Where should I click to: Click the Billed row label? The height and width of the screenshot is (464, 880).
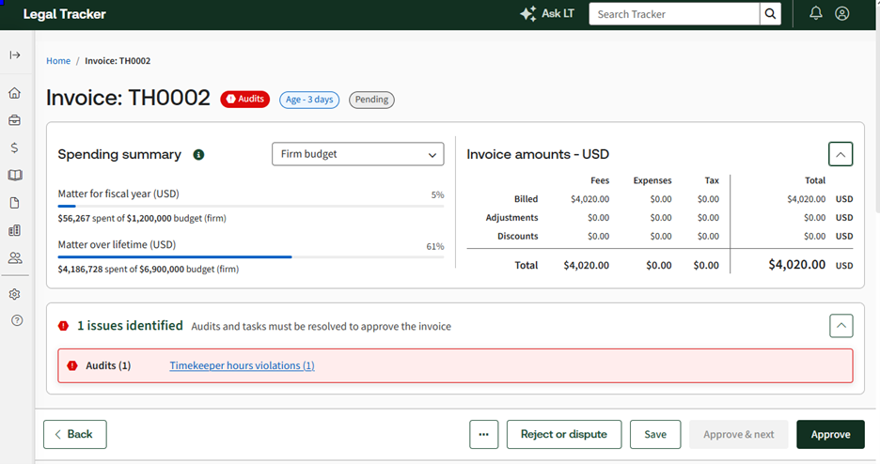coord(526,199)
